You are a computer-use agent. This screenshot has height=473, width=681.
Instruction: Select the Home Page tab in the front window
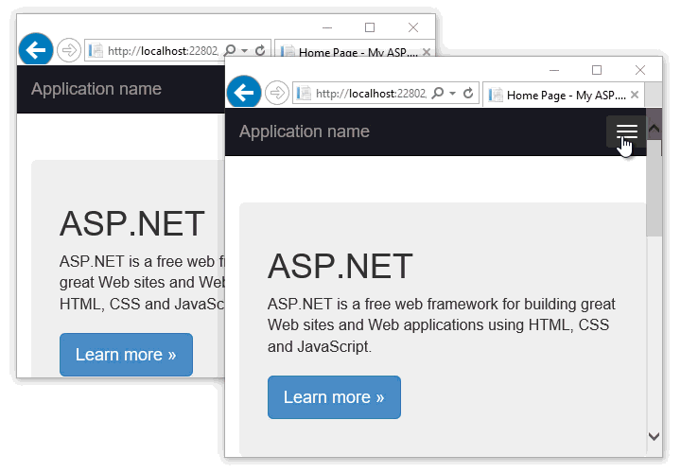click(563, 95)
